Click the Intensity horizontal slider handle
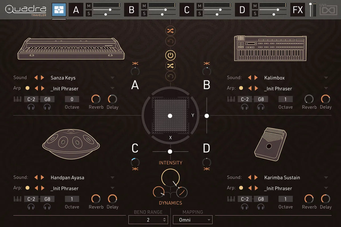 (x=170, y=152)
